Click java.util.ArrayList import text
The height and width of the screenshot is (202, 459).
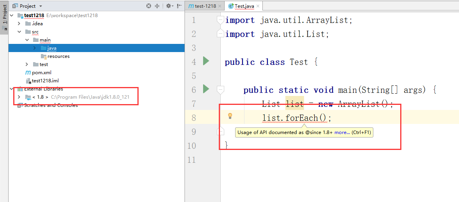click(304, 21)
